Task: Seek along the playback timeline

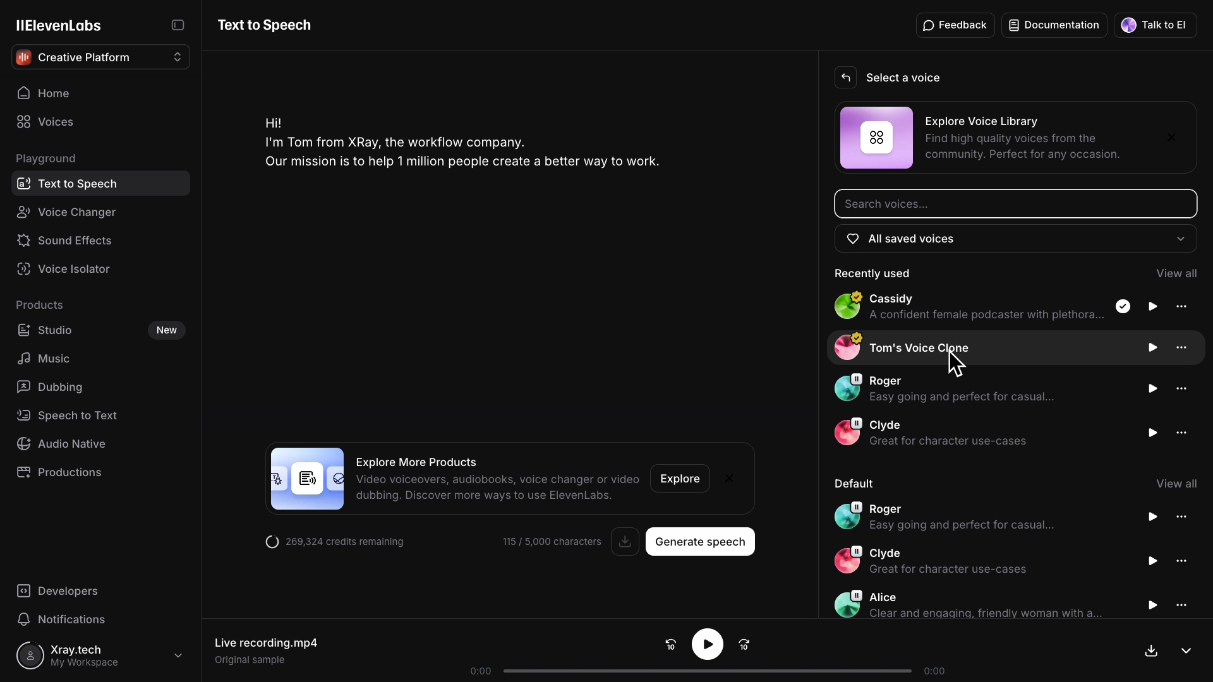Action: (x=706, y=671)
